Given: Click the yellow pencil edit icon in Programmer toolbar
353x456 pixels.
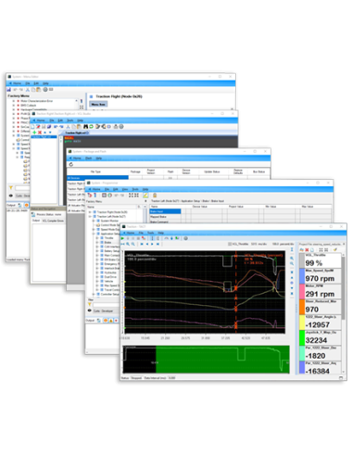Looking at the screenshot, I should coord(145,196).
